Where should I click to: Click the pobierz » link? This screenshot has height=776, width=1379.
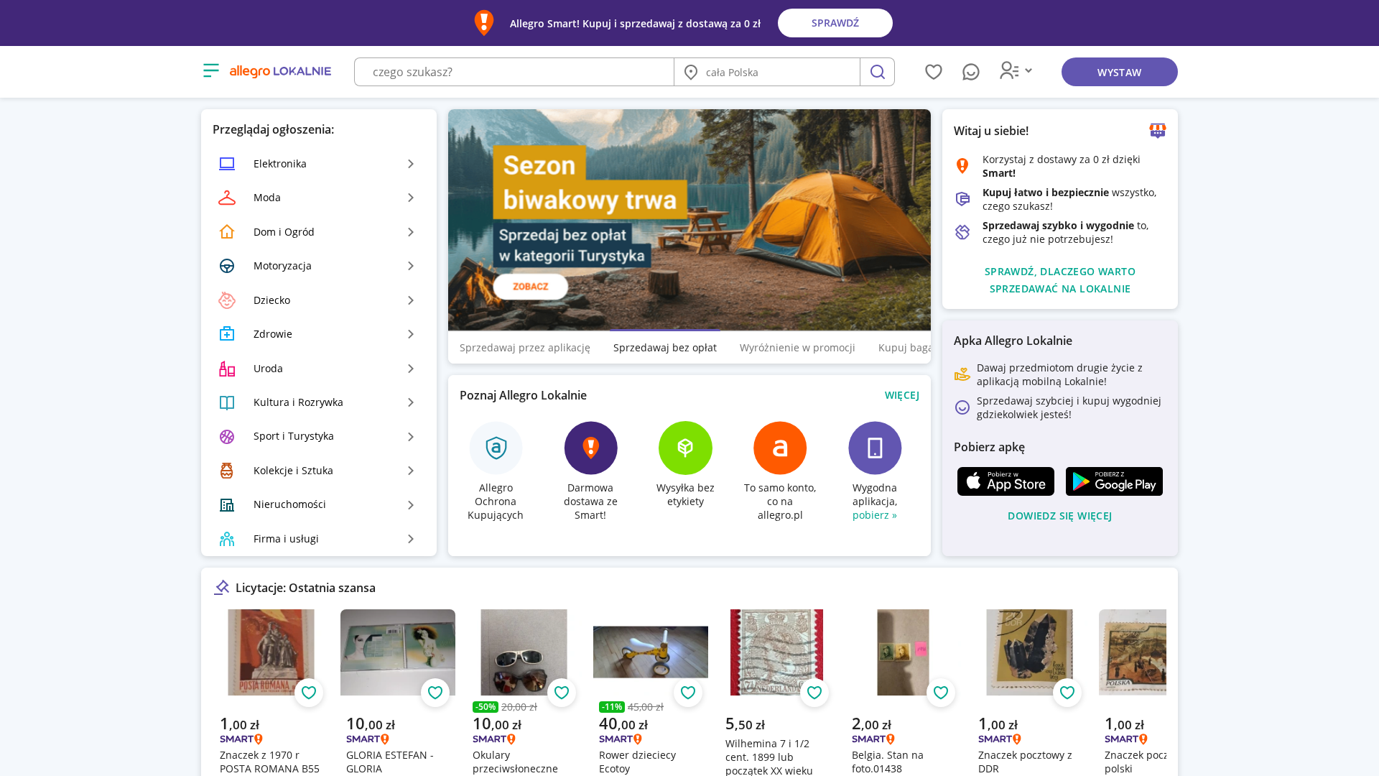pyautogui.click(x=875, y=515)
